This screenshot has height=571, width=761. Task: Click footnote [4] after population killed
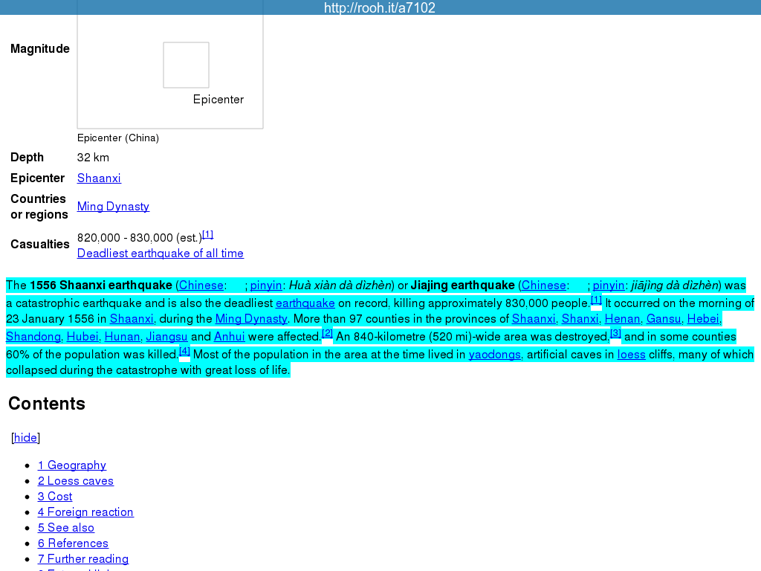coord(184,351)
